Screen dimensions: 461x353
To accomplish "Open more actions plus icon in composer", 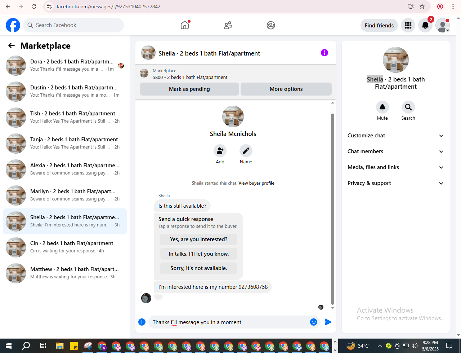I will 142,322.
